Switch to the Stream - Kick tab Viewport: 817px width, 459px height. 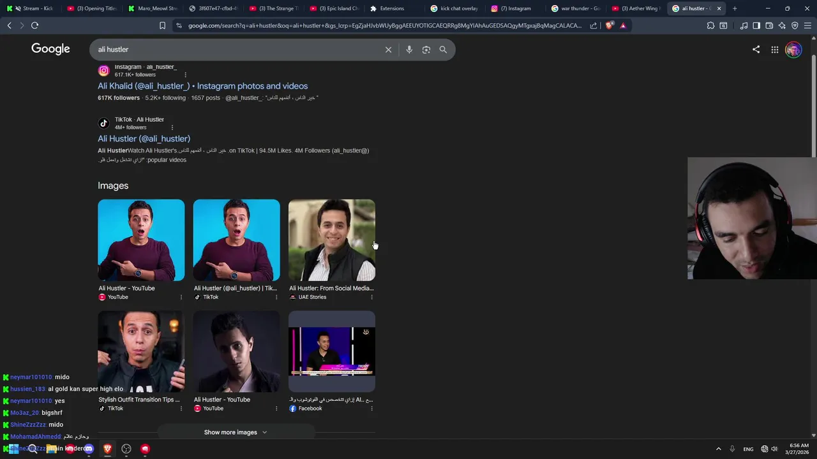click(x=32, y=8)
